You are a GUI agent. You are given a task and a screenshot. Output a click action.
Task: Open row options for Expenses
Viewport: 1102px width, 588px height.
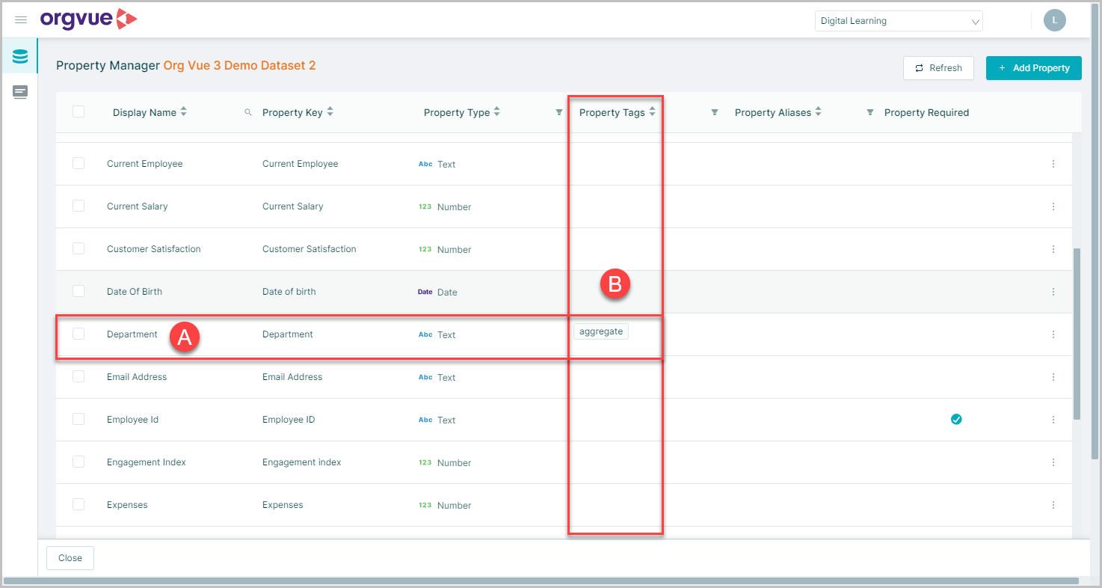1053,505
